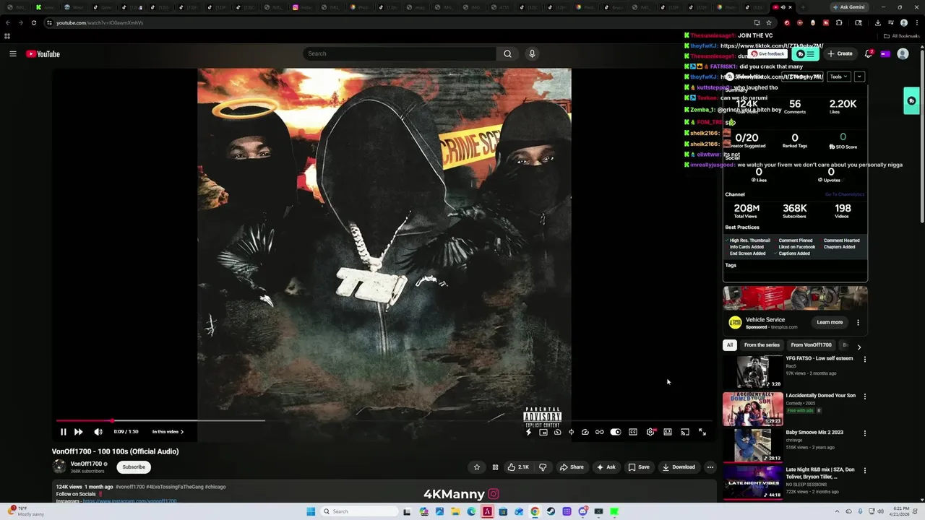925x520 pixels.
Task: Share the video
Action: tap(572, 467)
